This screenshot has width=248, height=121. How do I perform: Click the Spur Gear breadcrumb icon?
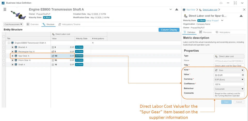tap(184, 10)
